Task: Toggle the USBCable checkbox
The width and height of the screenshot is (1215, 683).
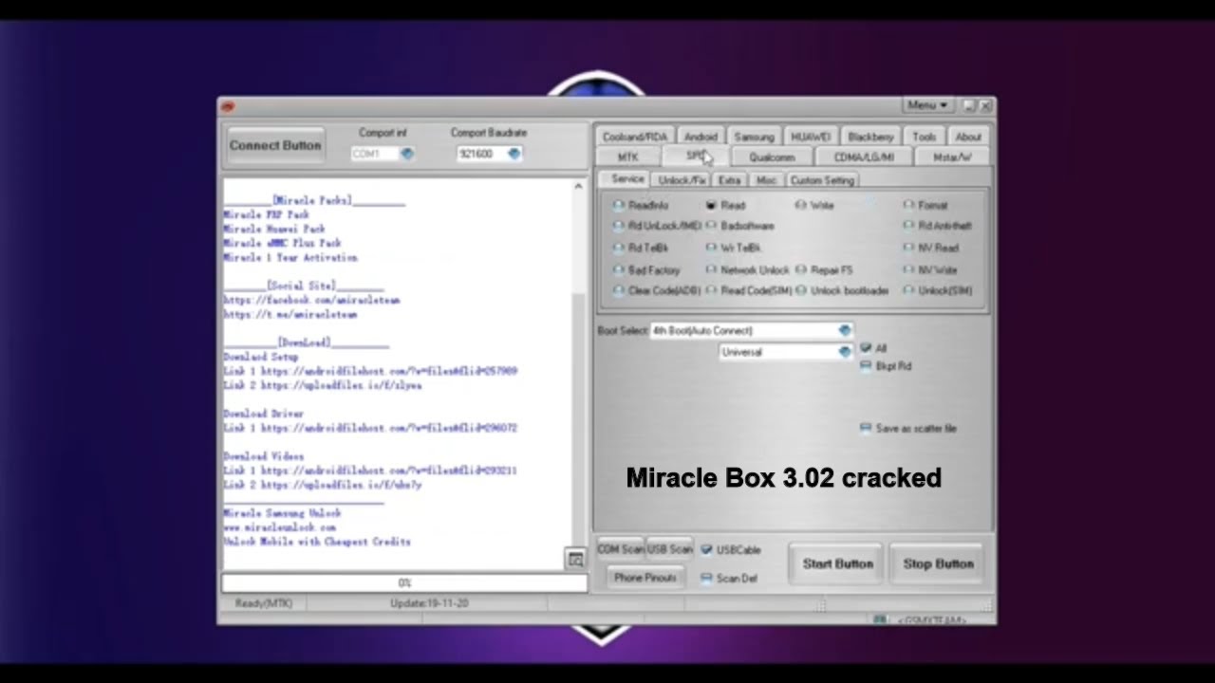Action: (706, 549)
